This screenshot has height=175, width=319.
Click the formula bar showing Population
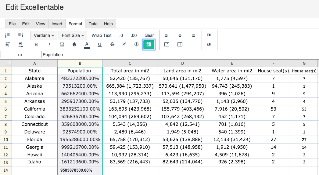180,55
